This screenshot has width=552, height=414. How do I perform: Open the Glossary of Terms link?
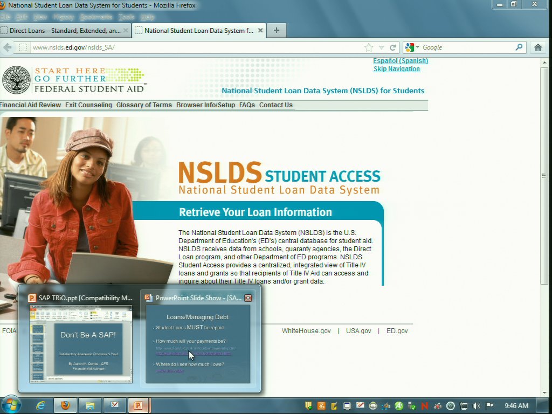144,105
